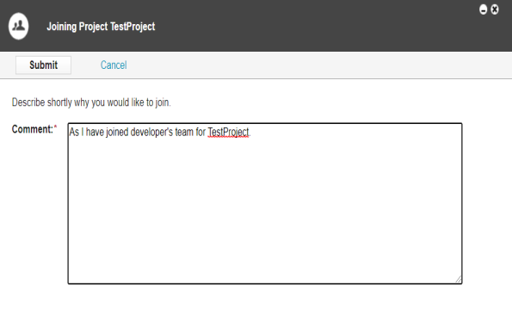
Task: Focus the Comment text area
Action: click(265, 203)
